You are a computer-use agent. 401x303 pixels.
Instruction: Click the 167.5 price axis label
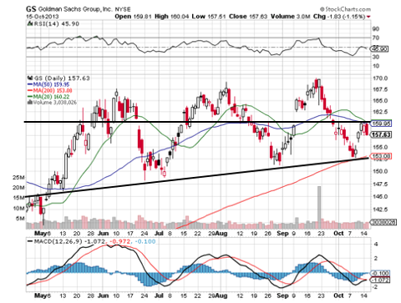click(x=380, y=89)
